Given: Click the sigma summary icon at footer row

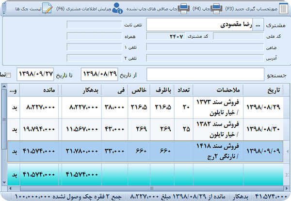Looking at the screenshot, I should (x=287, y=173).
